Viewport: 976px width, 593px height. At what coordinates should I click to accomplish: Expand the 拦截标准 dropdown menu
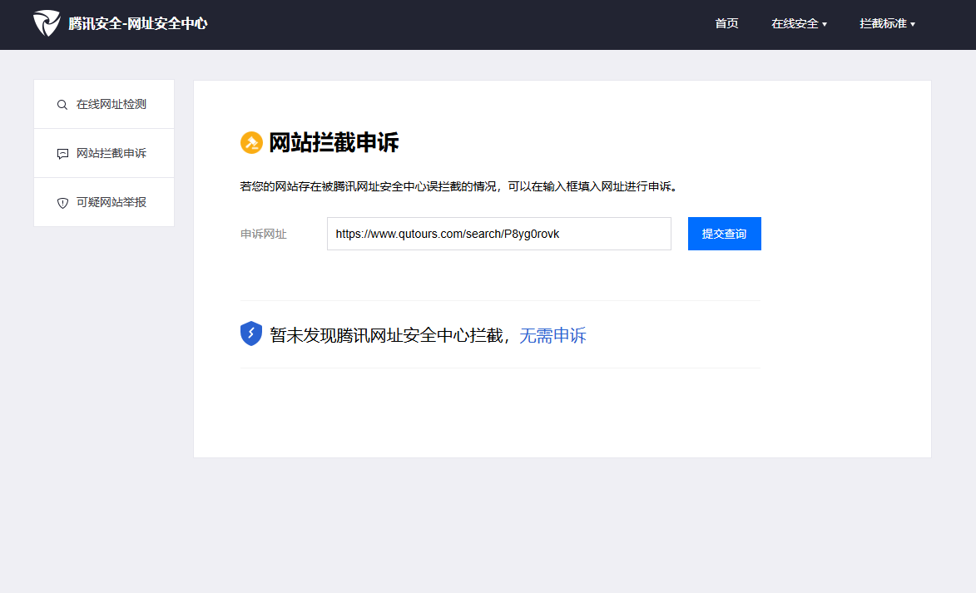point(887,23)
